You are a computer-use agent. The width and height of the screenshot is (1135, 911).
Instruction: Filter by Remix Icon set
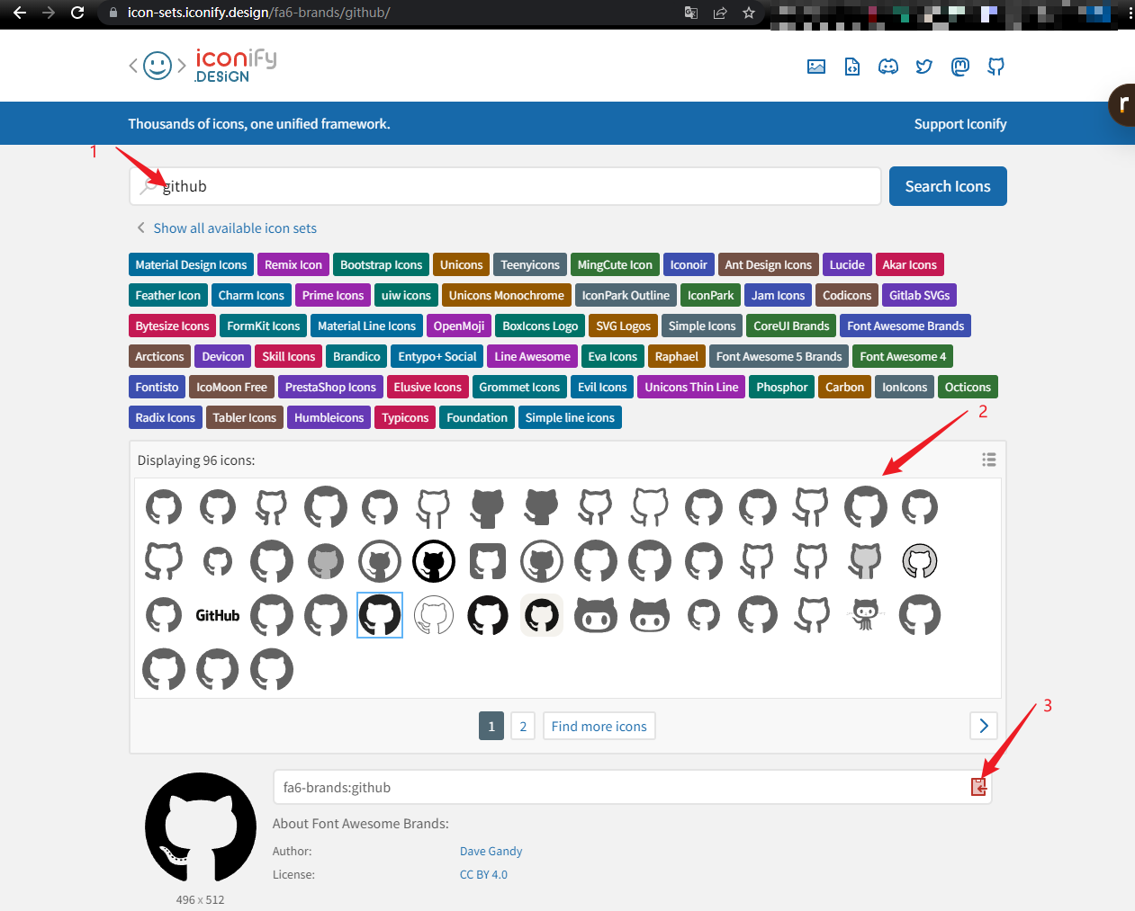pyautogui.click(x=293, y=264)
